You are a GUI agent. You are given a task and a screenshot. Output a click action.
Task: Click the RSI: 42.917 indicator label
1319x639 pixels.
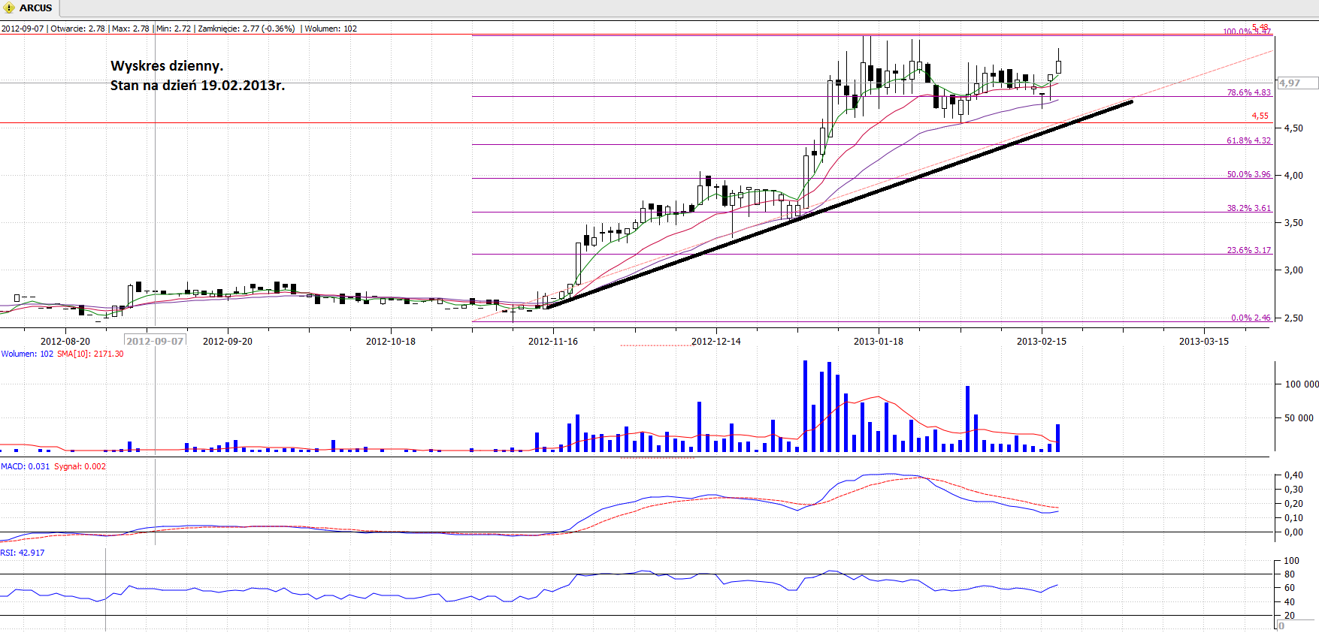[x=23, y=553]
